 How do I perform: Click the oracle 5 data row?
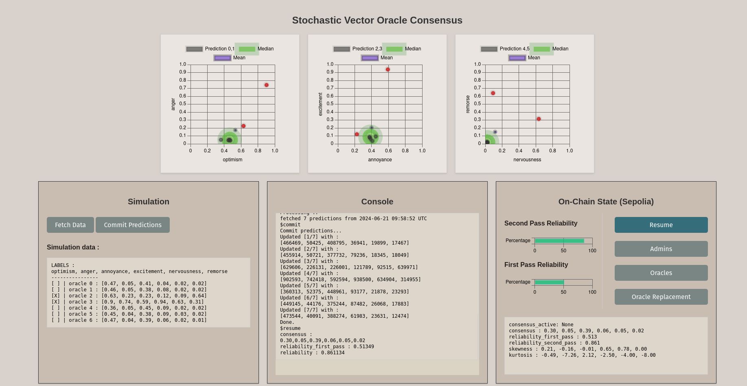tap(129, 314)
